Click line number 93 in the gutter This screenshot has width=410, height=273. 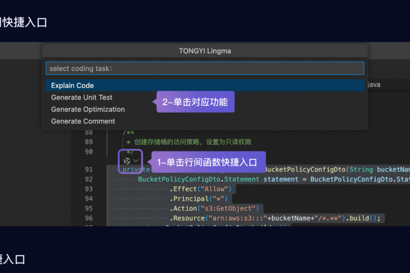pos(89,188)
